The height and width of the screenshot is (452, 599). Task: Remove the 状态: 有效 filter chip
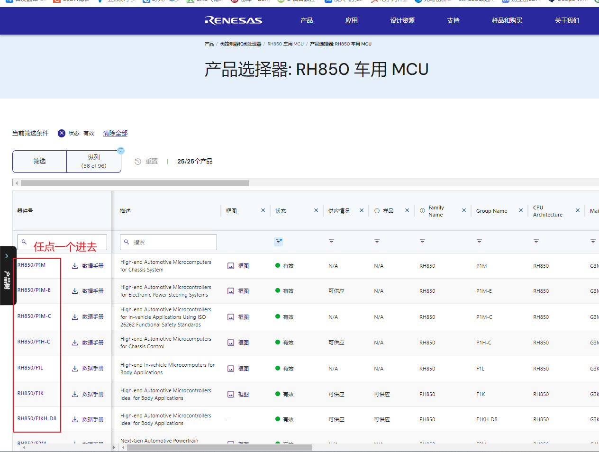[62, 133]
